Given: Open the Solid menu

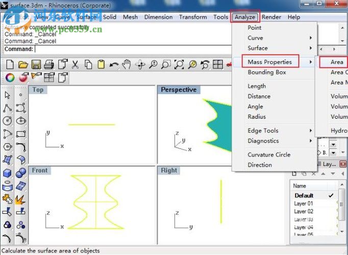Looking at the screenshot, I should point(110,17).
